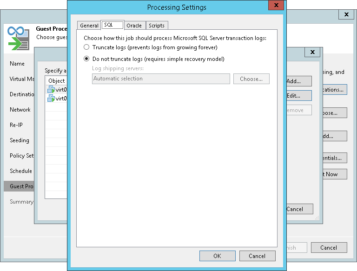Click Remove in the middle dialog

click(x=299, y=110)
